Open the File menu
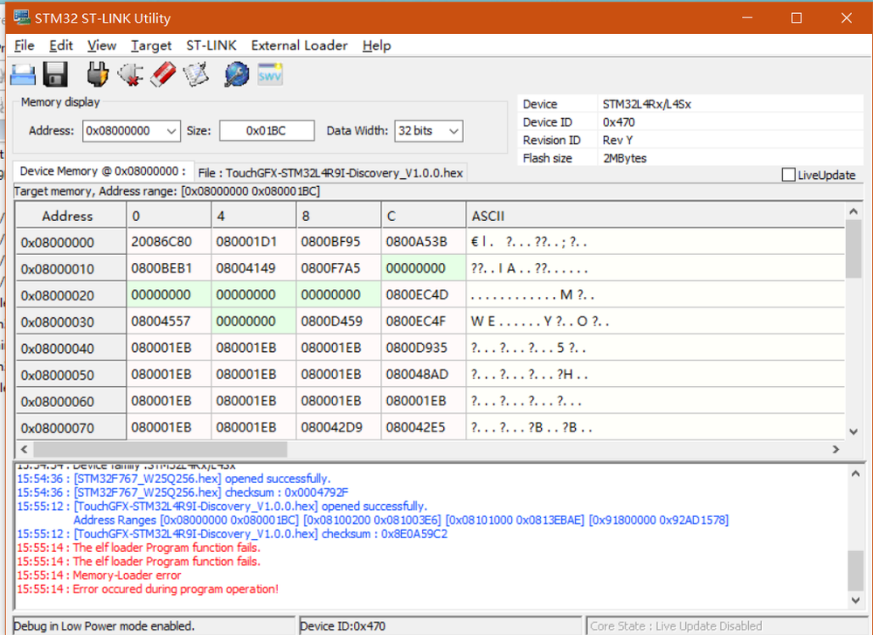Viewport: 873px width, 635px height. 24,45
